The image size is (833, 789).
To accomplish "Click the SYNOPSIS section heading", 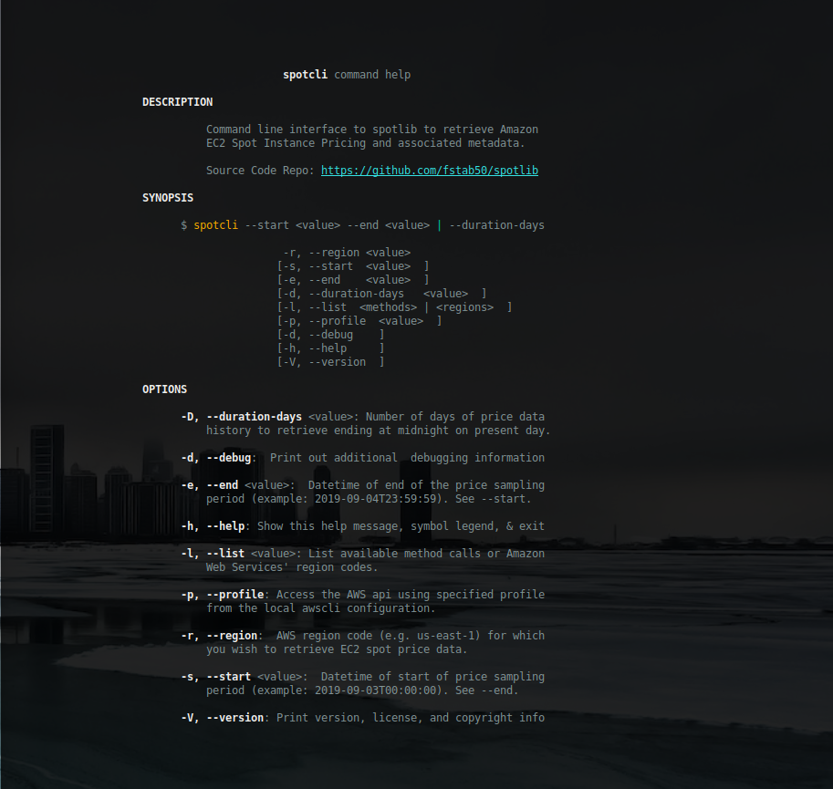I will [168, 198].
